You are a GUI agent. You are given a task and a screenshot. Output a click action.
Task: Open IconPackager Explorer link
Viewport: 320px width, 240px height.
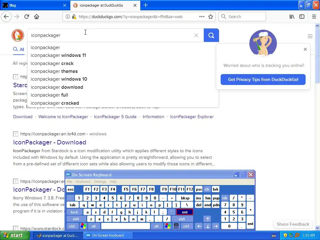192,117
